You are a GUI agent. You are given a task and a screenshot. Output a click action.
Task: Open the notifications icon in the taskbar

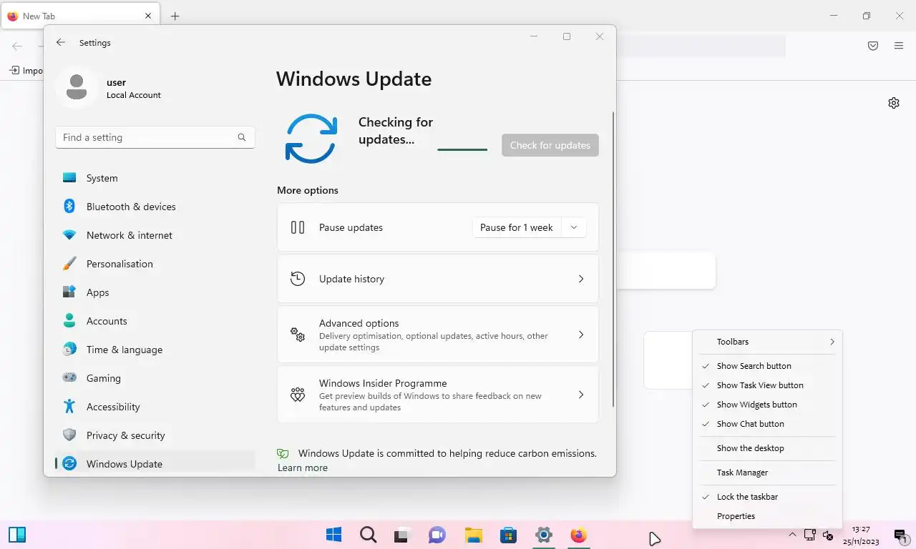point(900,535)
